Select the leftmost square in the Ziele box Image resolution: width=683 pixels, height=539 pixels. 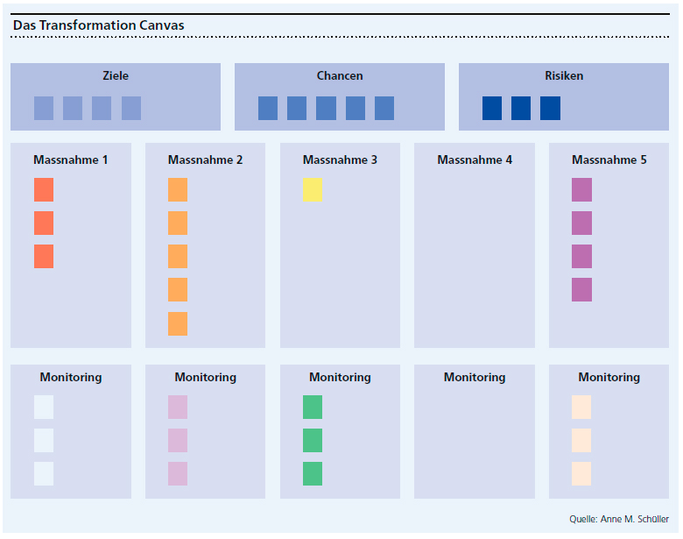pos(44,108)
